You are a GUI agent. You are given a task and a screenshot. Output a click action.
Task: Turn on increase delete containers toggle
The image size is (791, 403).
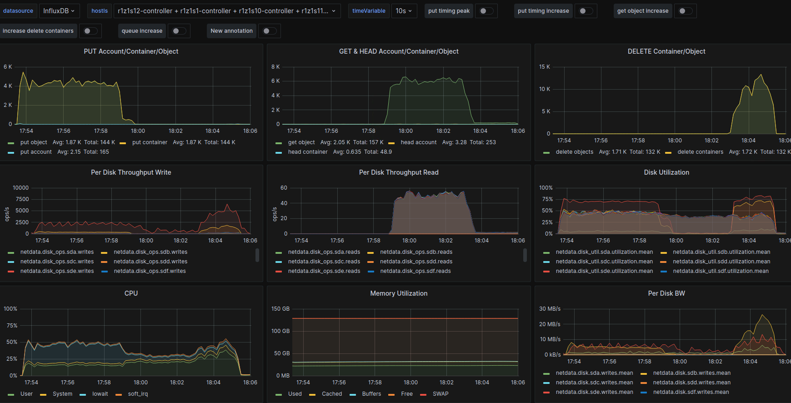(x=90, y=31)
